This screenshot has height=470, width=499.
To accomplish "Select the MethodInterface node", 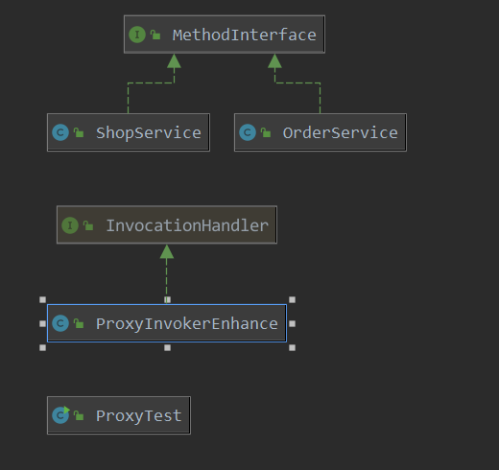I will click(225, 35).
